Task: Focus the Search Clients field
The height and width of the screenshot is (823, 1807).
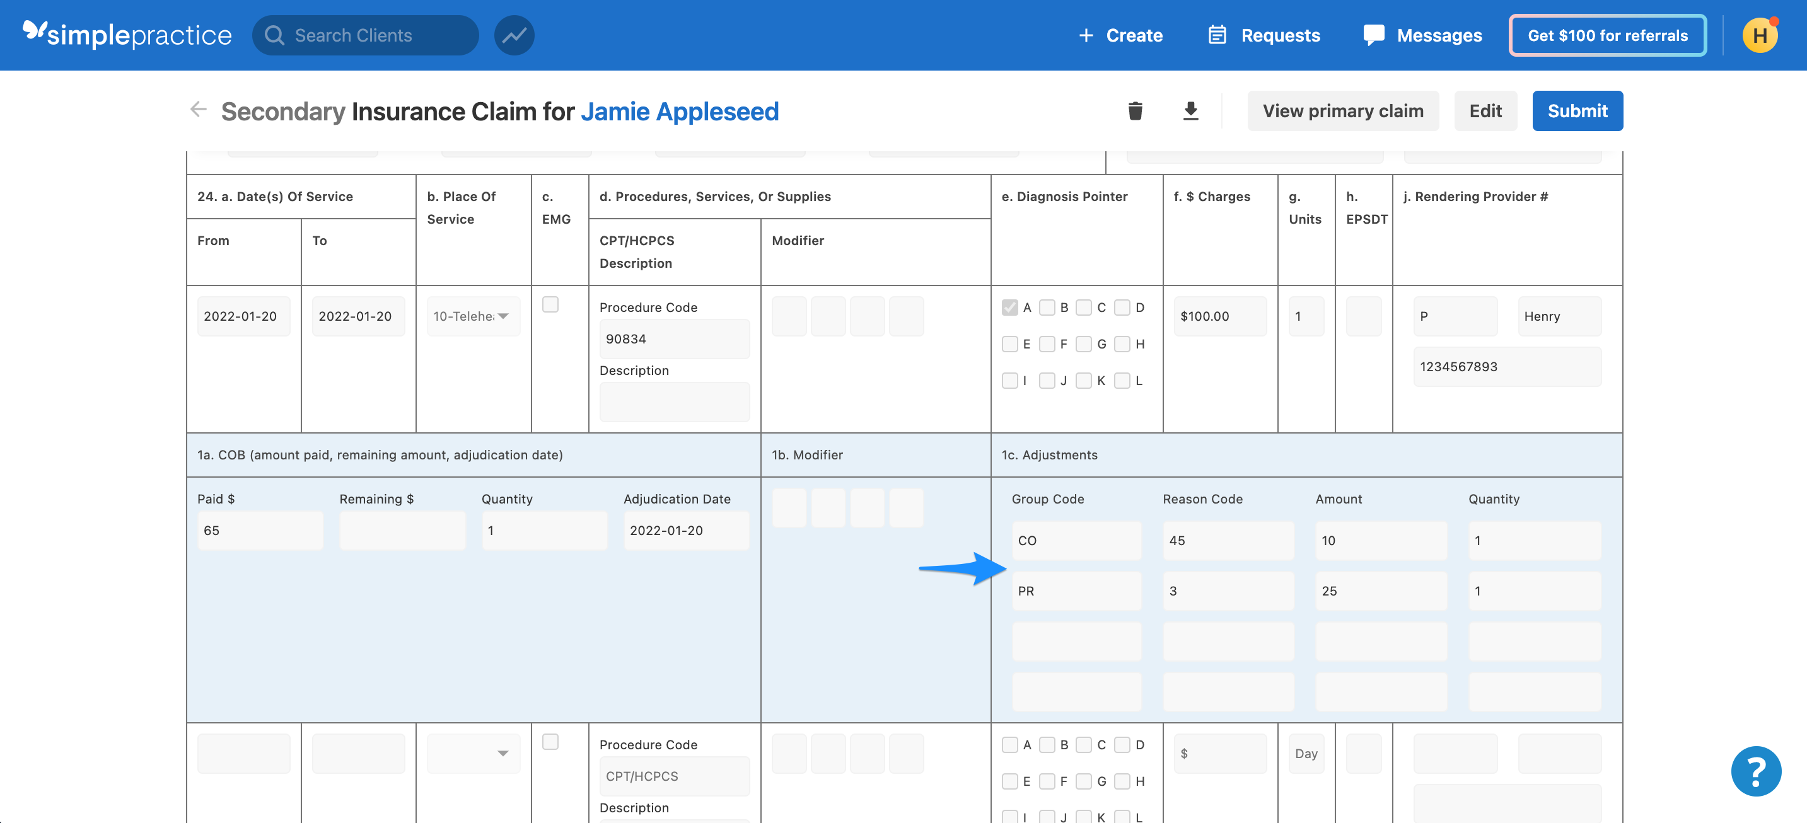Action: (366, 35)
